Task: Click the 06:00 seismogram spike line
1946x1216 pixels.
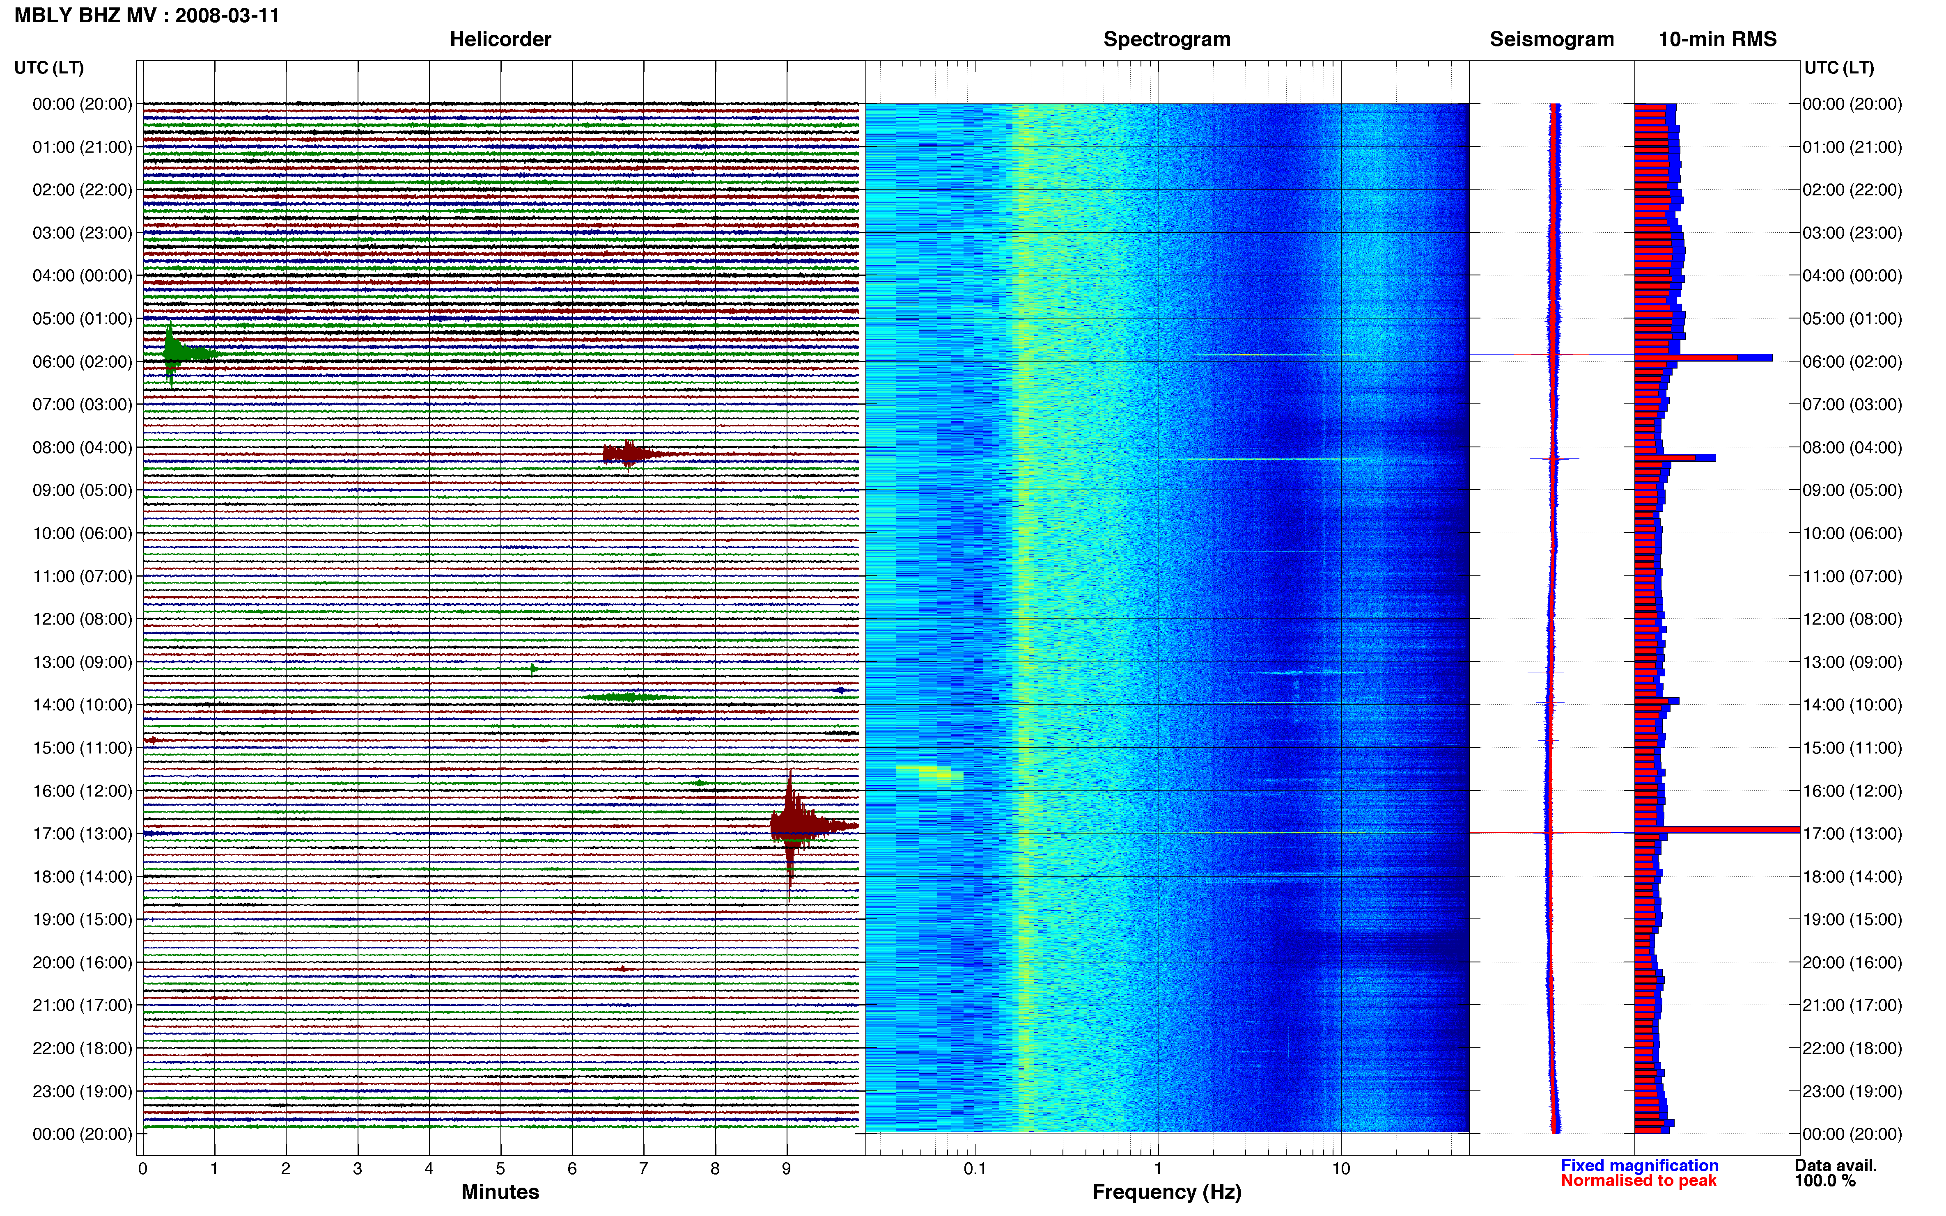Action: [1553, 355]
